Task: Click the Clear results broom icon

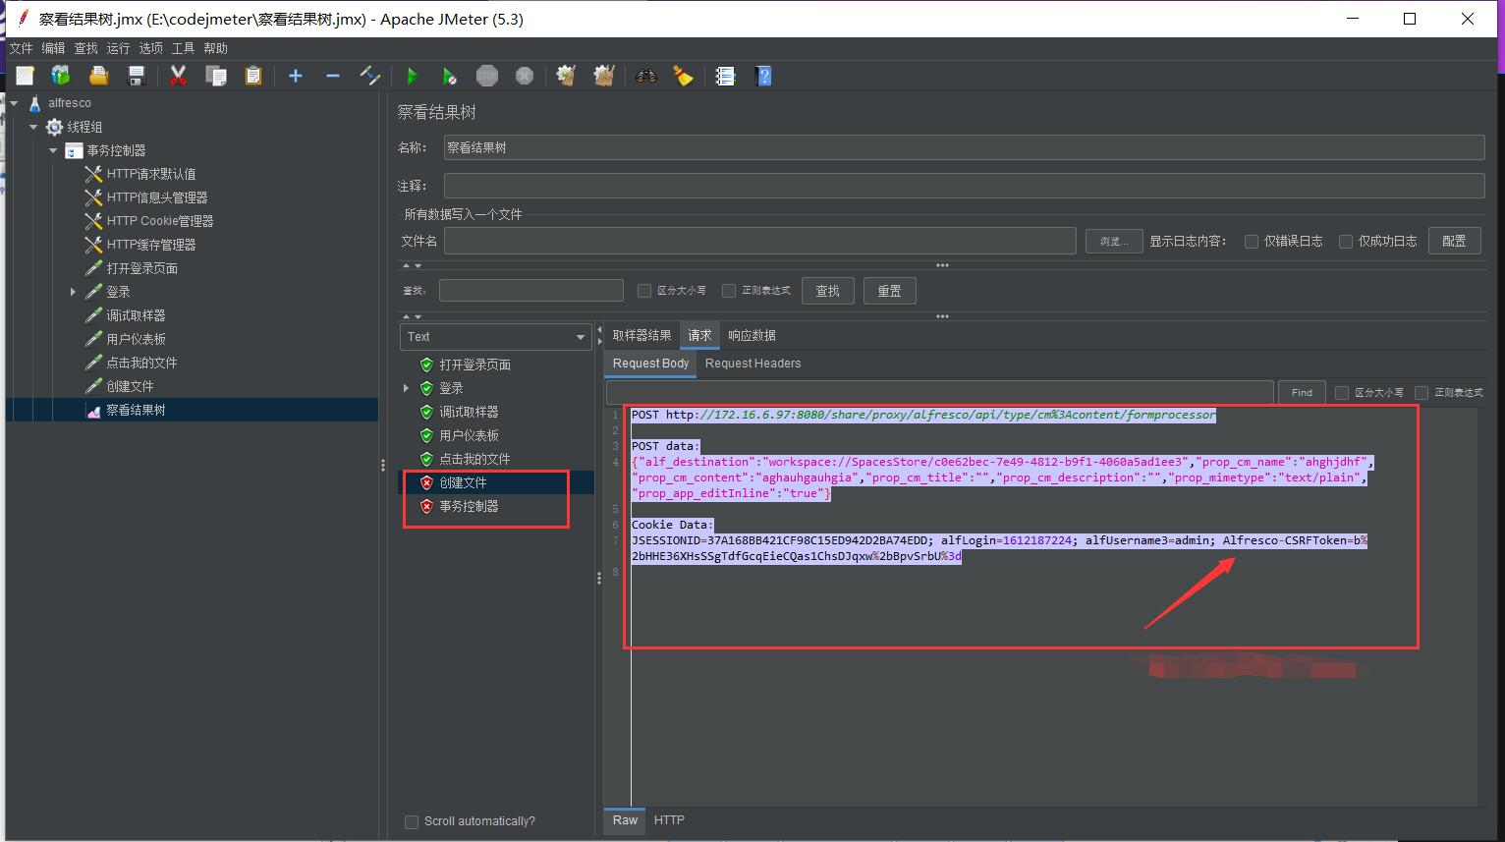Action: click(x=566, y=76)
